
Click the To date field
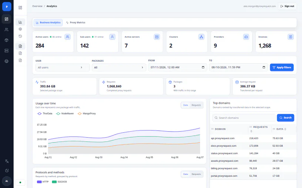(x=239, y=67)
